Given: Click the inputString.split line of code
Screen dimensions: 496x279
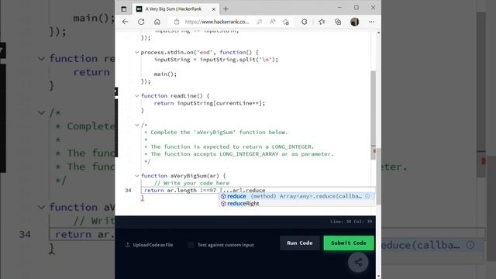Looking at the screenshot, I should pos(216,60).
